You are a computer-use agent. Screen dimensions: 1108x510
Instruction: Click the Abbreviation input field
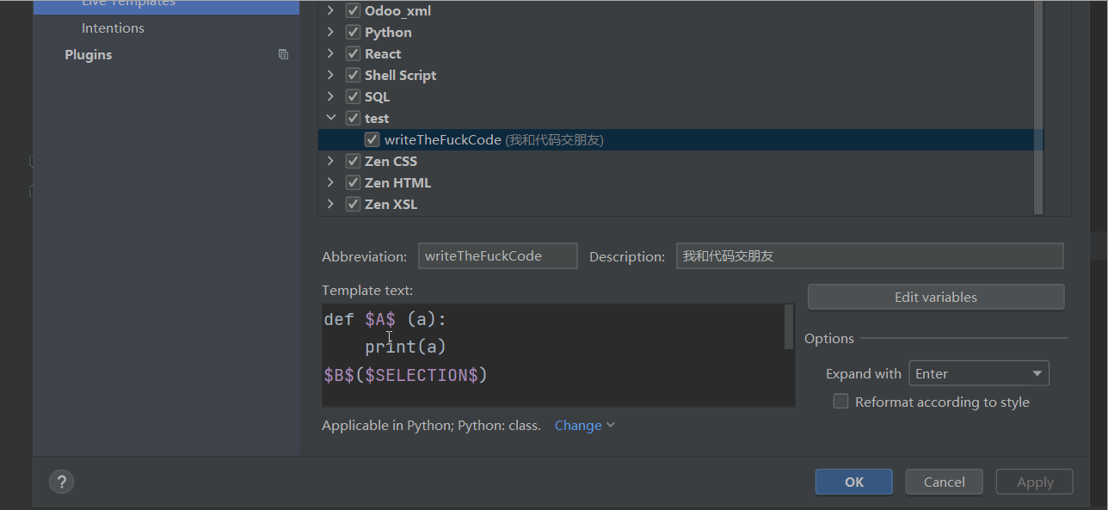(498, 256)
